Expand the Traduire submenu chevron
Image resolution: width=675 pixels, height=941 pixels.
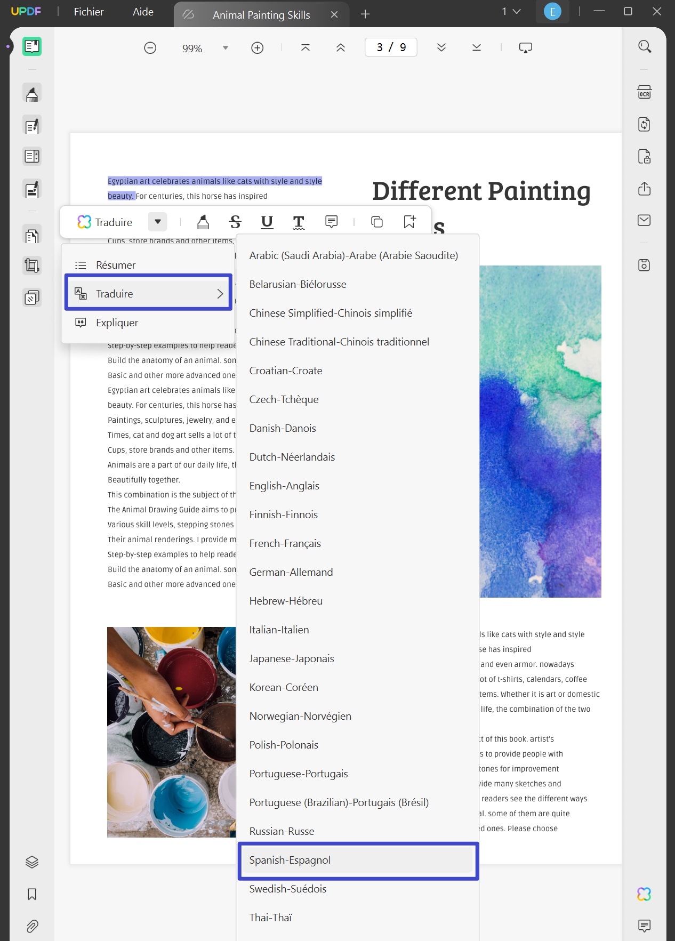click(x=220, y=294)
